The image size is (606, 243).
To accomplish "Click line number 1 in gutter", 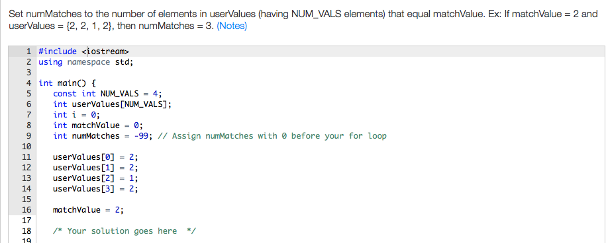I will tap(28, 52).
